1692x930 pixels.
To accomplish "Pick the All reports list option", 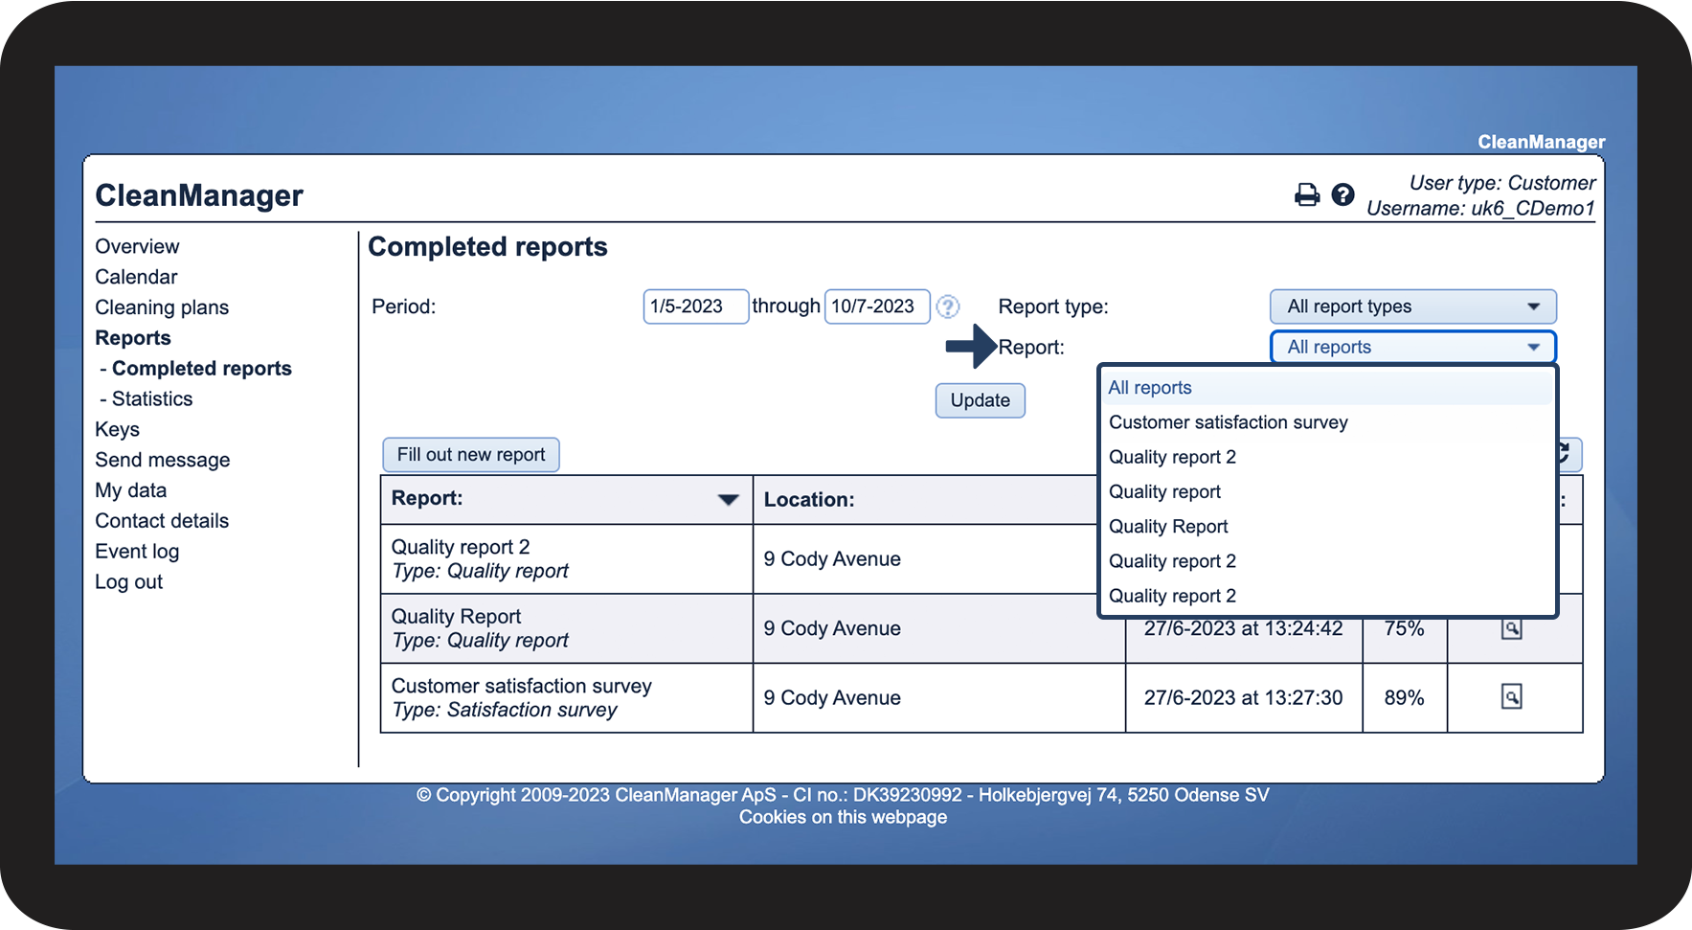I will [1150, 388].
